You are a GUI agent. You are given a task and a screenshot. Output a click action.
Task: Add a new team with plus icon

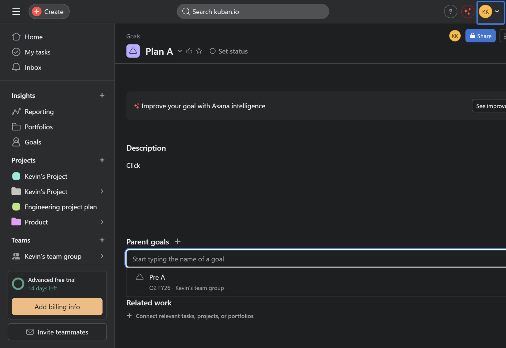(x=102, y=240)
